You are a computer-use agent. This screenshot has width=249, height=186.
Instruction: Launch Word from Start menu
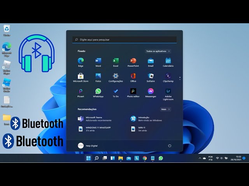click(98, 62)
